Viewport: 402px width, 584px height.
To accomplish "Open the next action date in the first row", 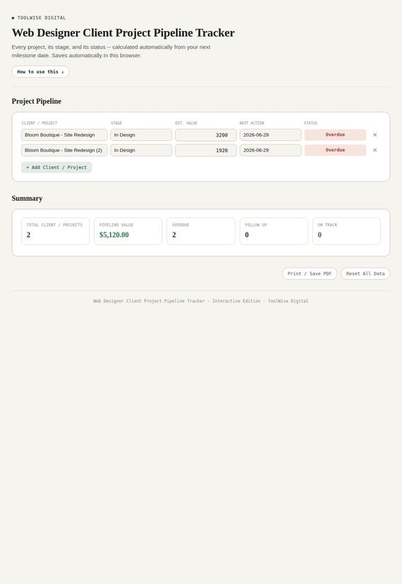I will [270, 135].
